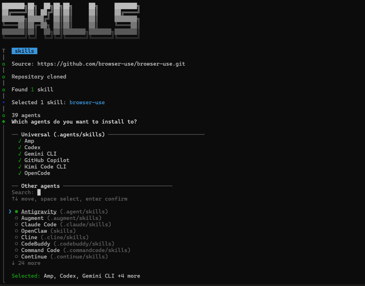This screenshot has width=365, height=286.
Task: Click the checkmark next to OpenCode
Action: tap(20, 173)
